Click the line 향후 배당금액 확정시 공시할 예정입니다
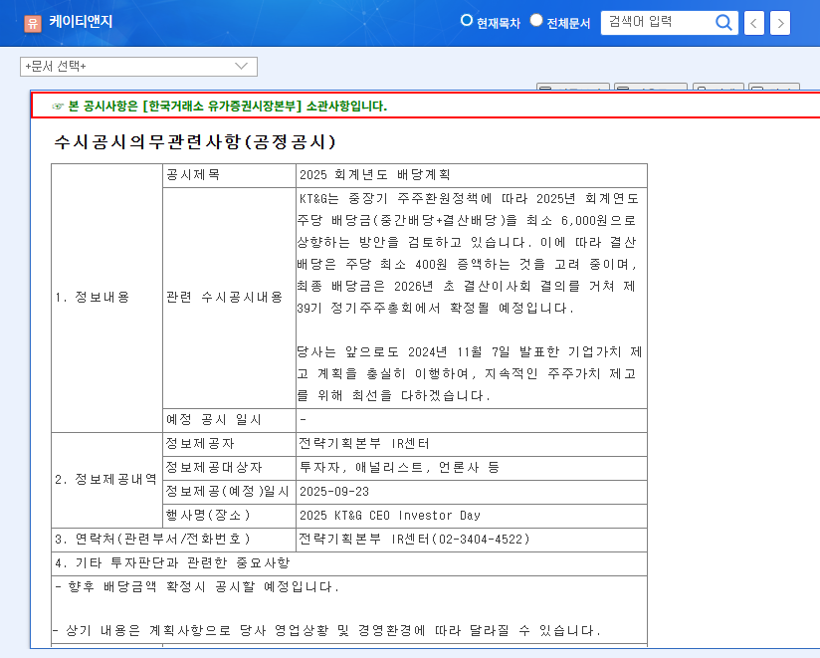 (x=197, y=587)
